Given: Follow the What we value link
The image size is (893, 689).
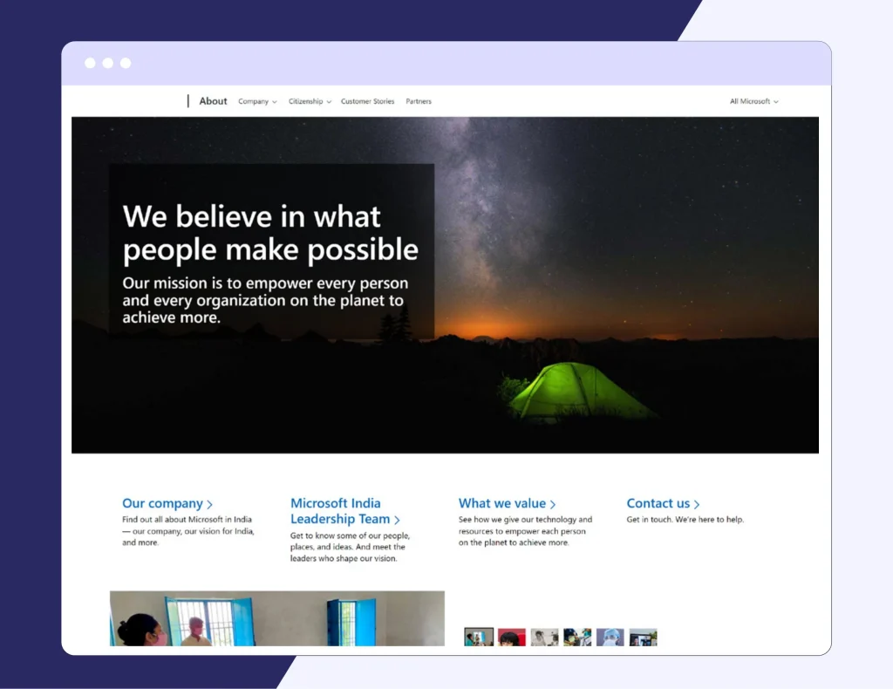Looking at the screenshot, I should 507,503.
